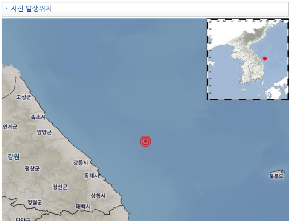Click the 양양군 map label
The width and height of the screenshot is (290, 221).
(44, 132)
